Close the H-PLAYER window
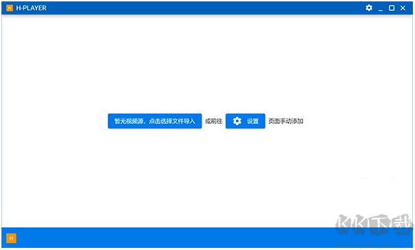 (403, 8)
